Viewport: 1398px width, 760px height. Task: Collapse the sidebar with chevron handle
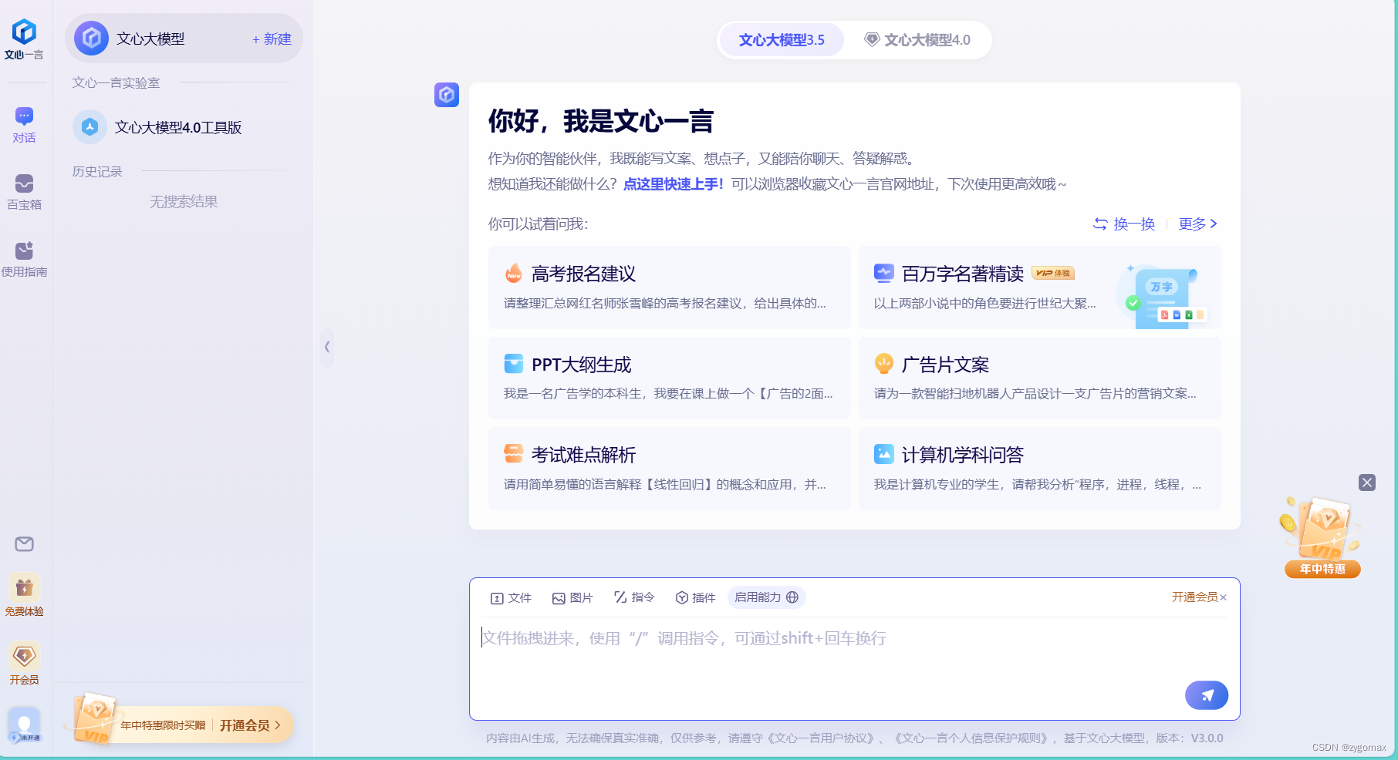click(327, 347)
